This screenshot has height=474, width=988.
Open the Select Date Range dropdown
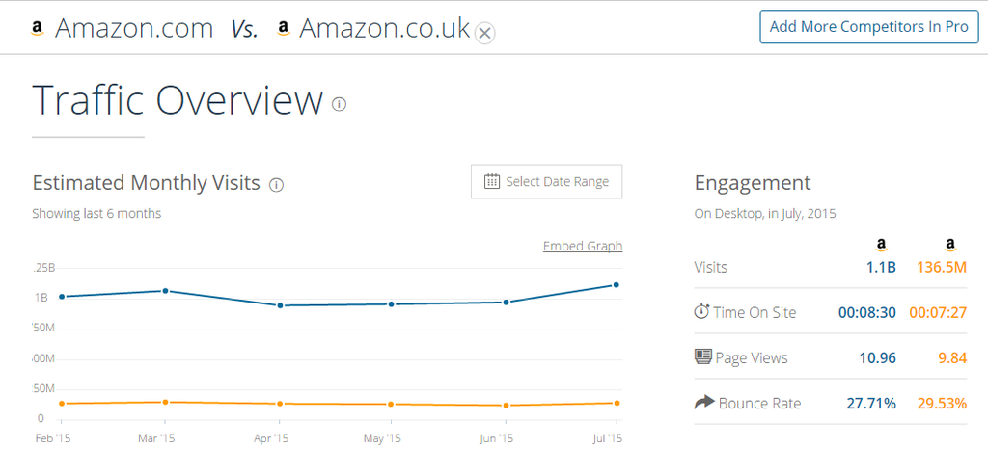(x=546, y=182)
